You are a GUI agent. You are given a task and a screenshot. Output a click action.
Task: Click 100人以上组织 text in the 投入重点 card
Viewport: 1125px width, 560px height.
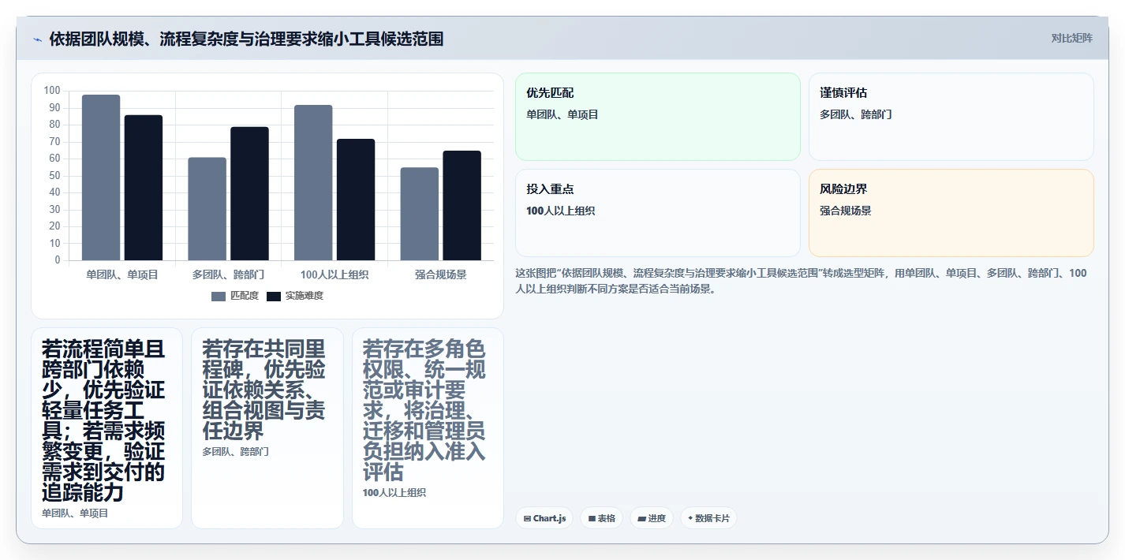pyautogui.click(x=561, y=211)
